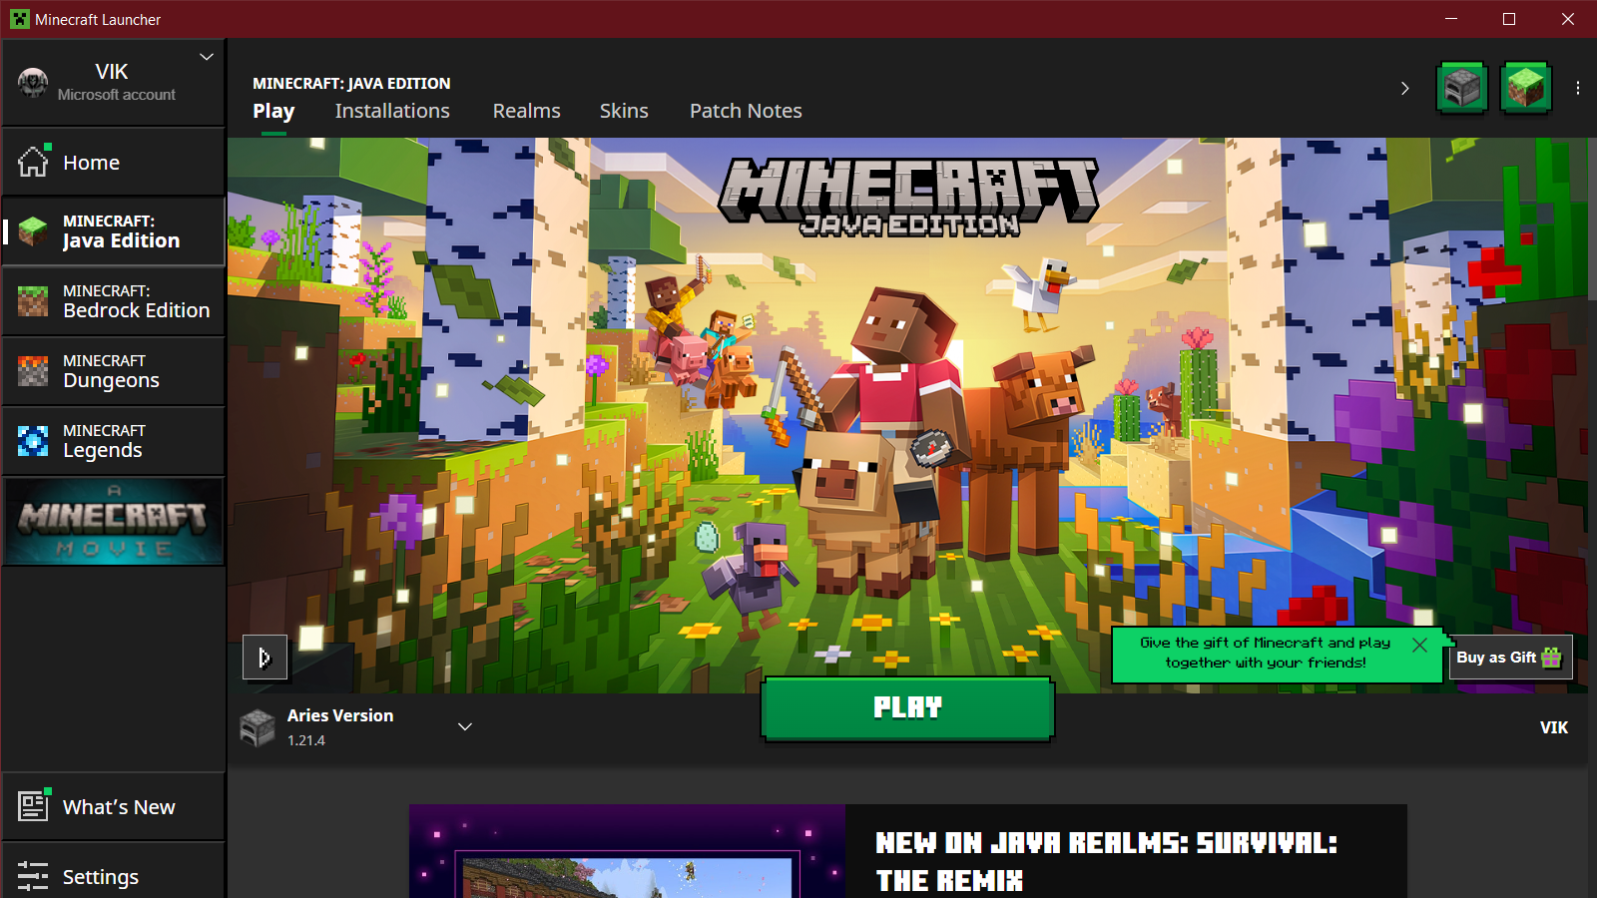The image size is (1597, 898).
Task: Open the Java Realms Survival news headline
Action: click(x=1107, y=861)
